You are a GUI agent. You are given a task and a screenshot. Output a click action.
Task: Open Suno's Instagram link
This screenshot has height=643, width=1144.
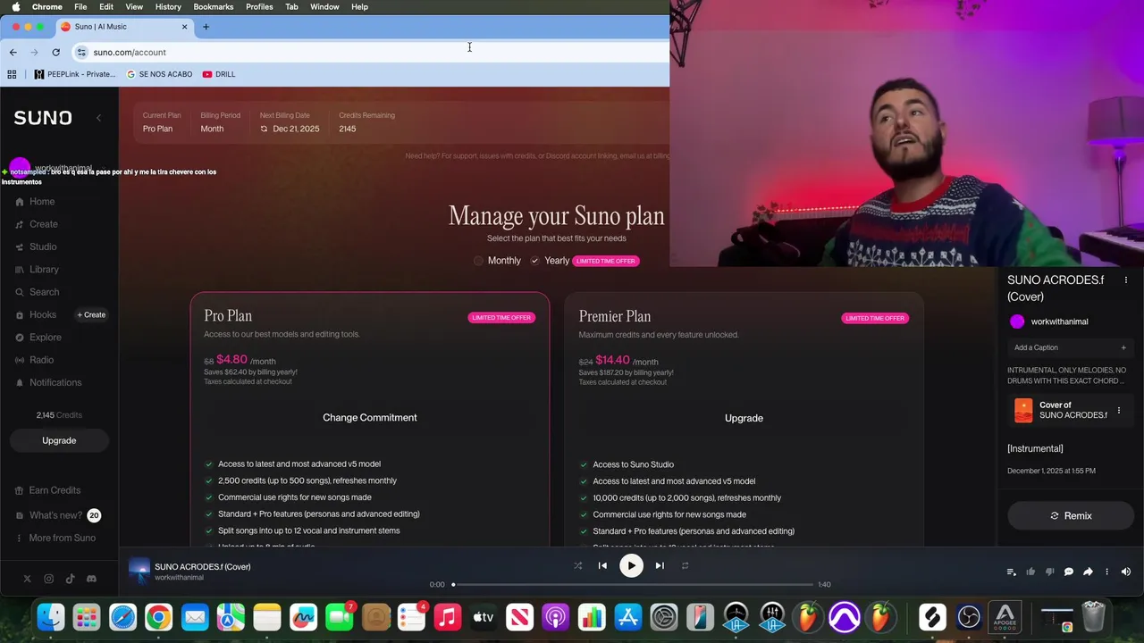tap(48, 579)
